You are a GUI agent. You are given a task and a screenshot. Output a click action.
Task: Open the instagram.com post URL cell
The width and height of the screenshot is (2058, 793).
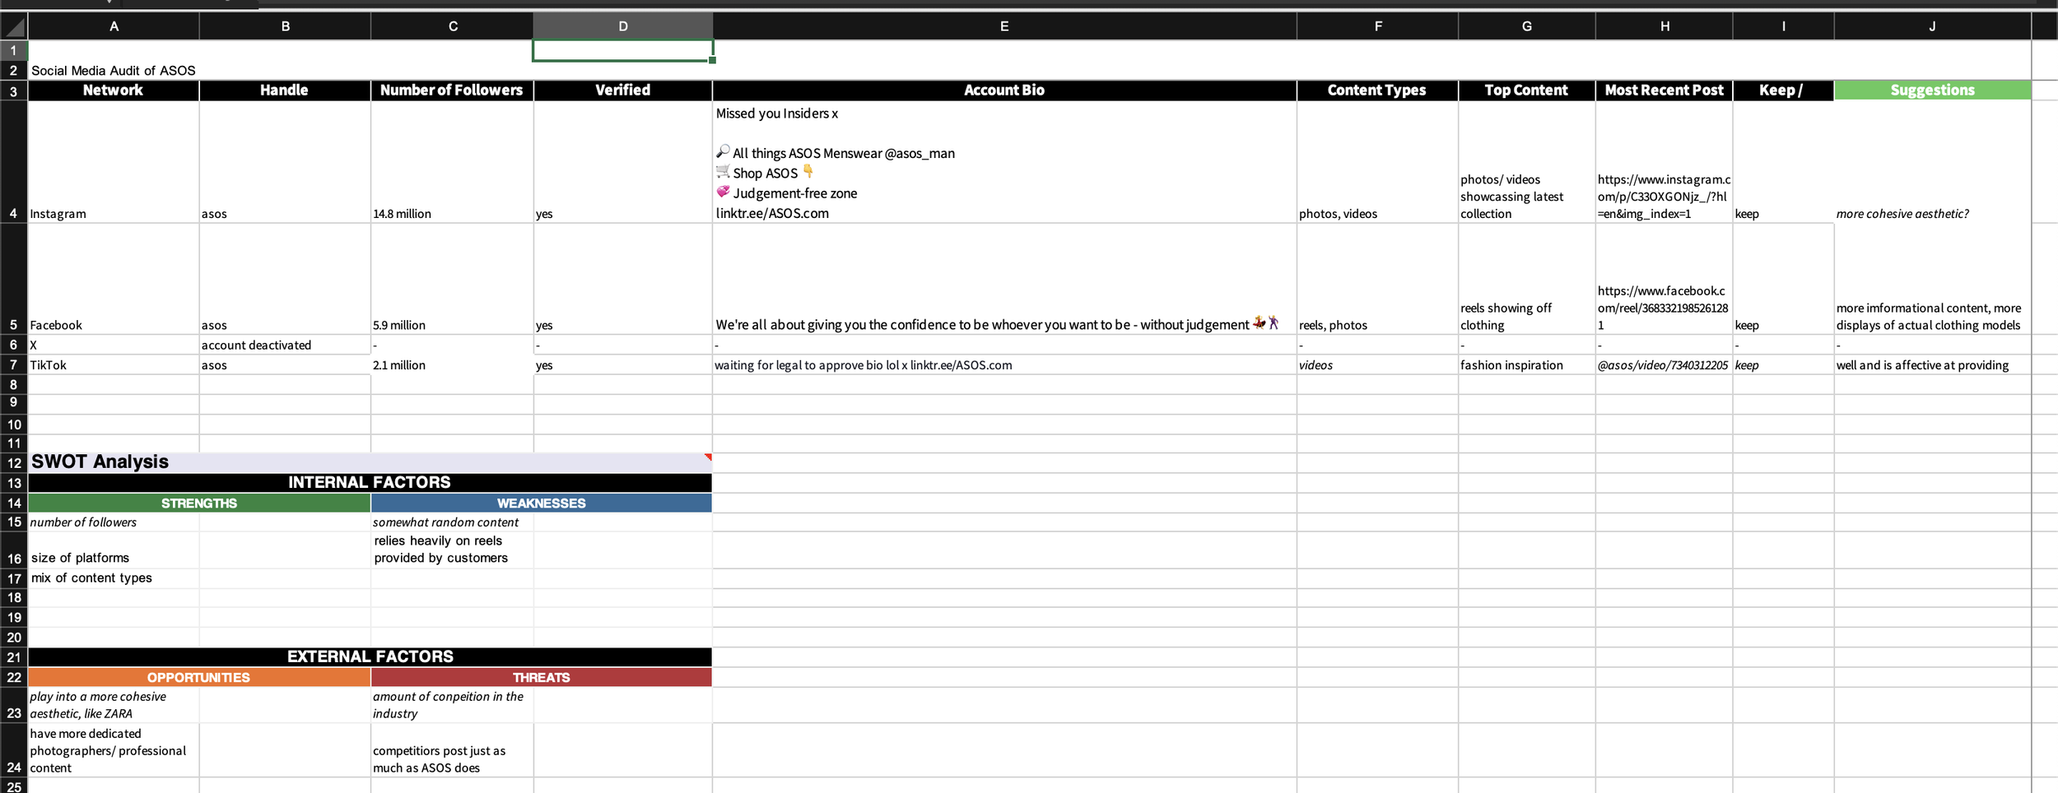[x=1664, y=162]
